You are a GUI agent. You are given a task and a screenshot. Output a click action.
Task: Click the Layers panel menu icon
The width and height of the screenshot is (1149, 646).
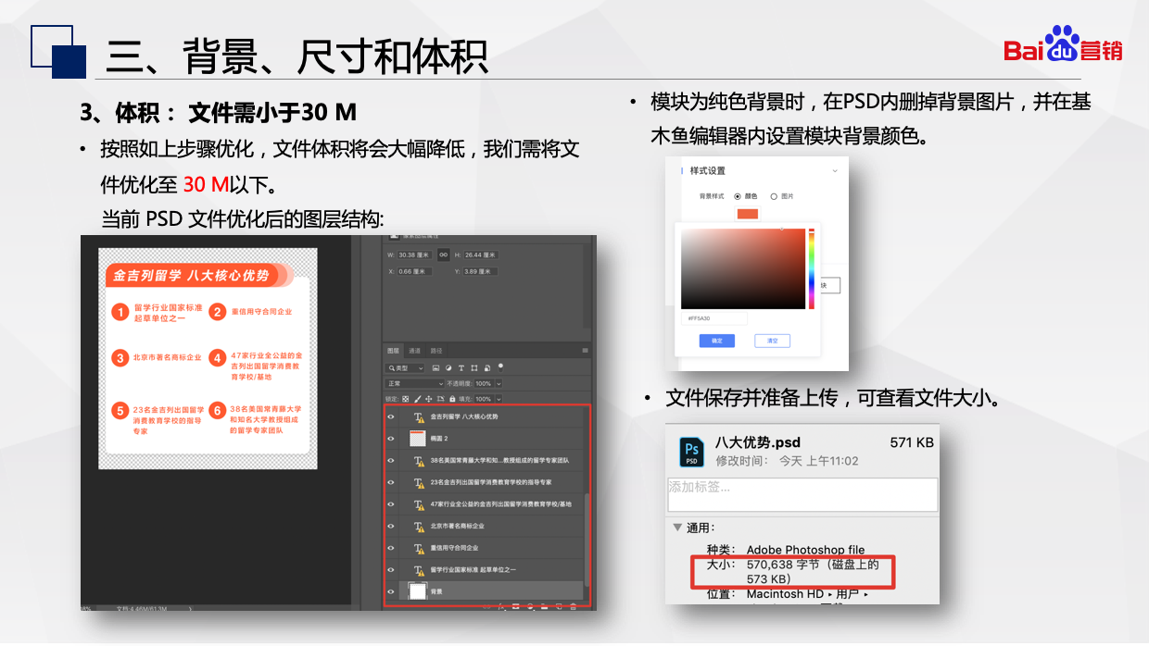pyautogui.click(x=585, y=351)
